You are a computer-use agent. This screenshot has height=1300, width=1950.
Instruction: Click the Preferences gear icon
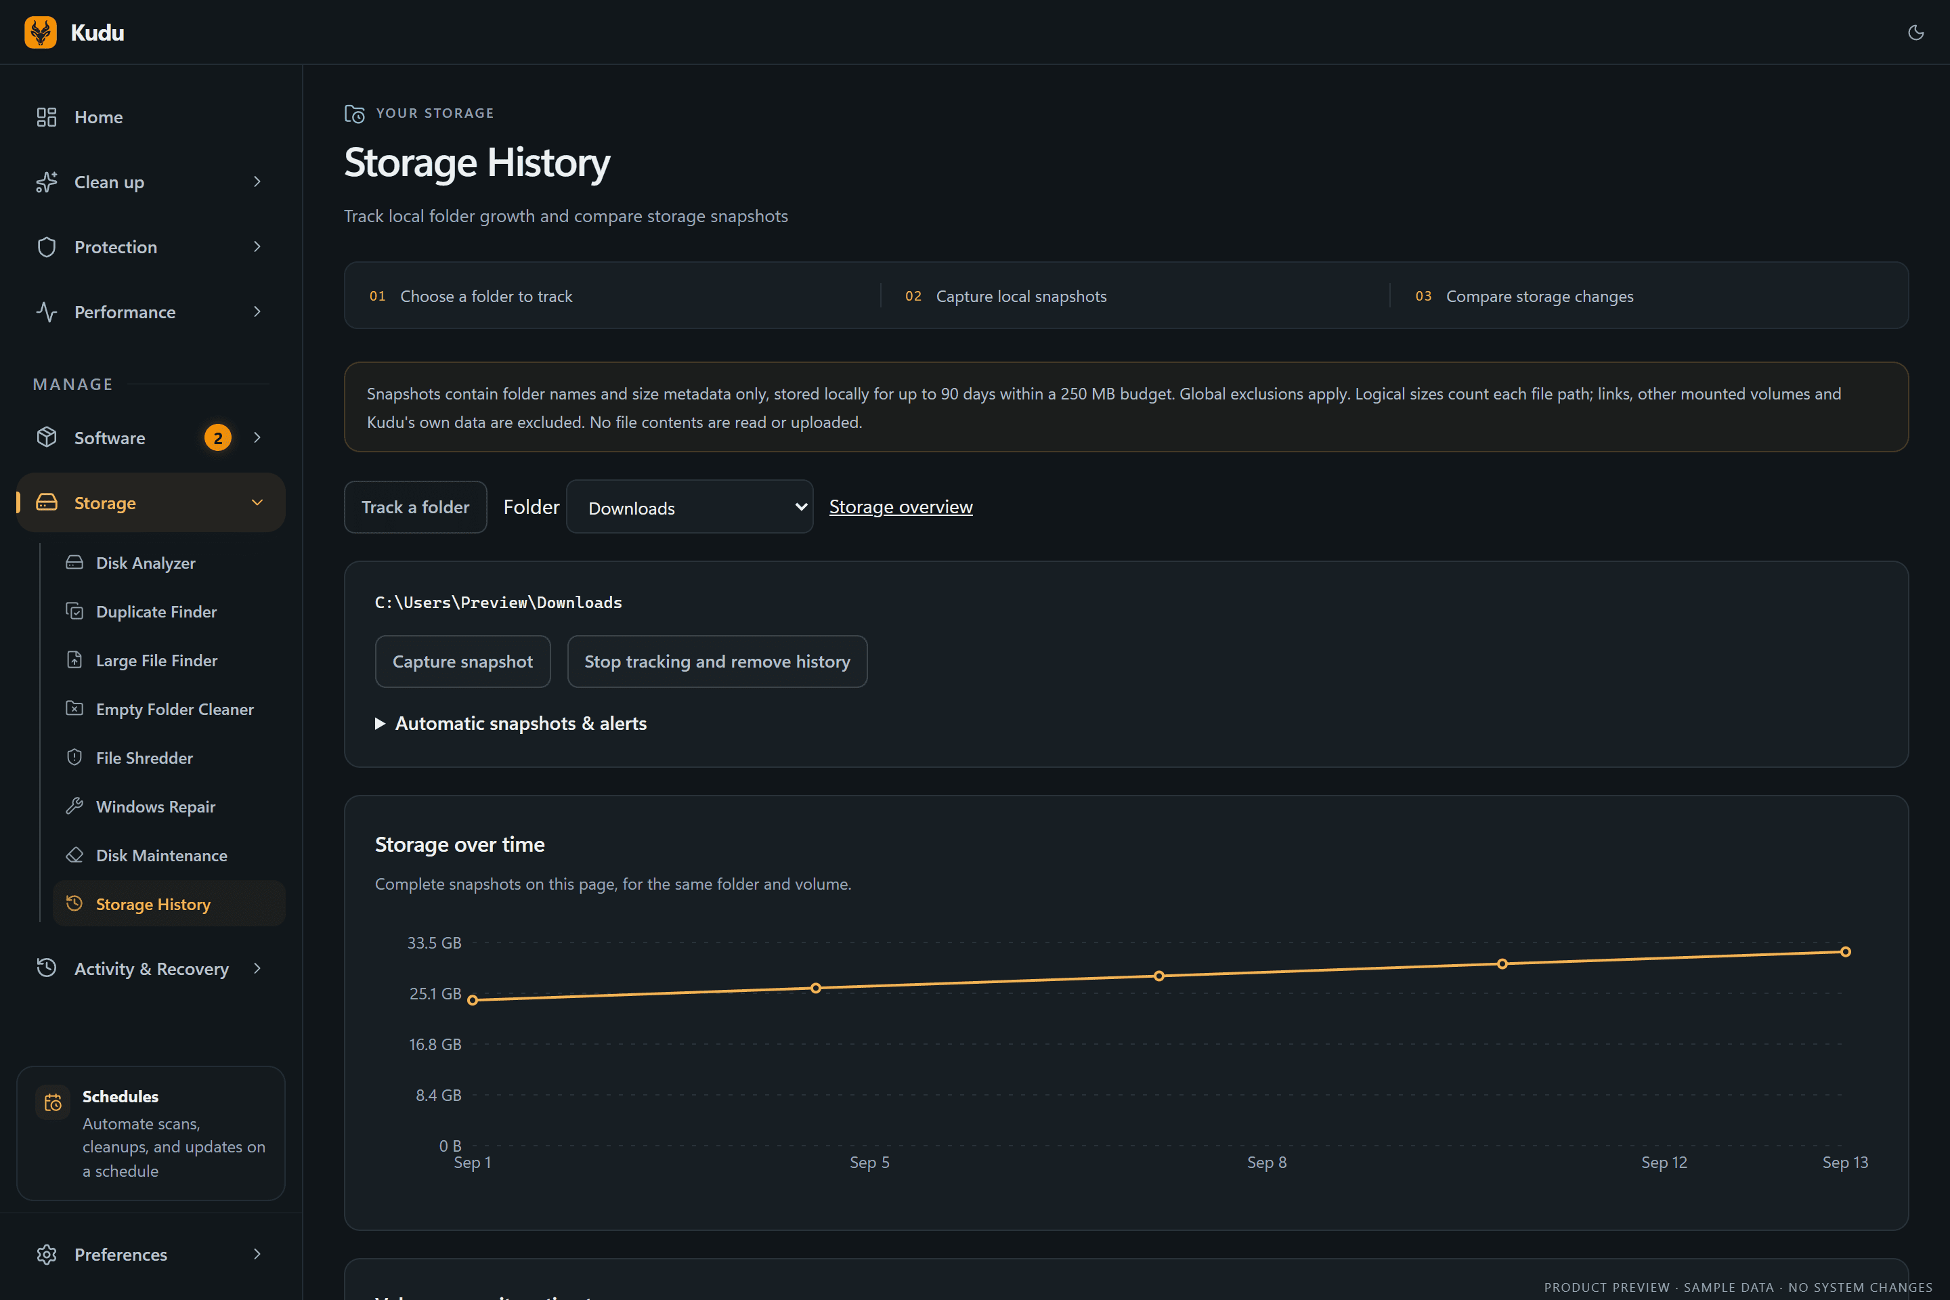click(x=47, y=1253)
